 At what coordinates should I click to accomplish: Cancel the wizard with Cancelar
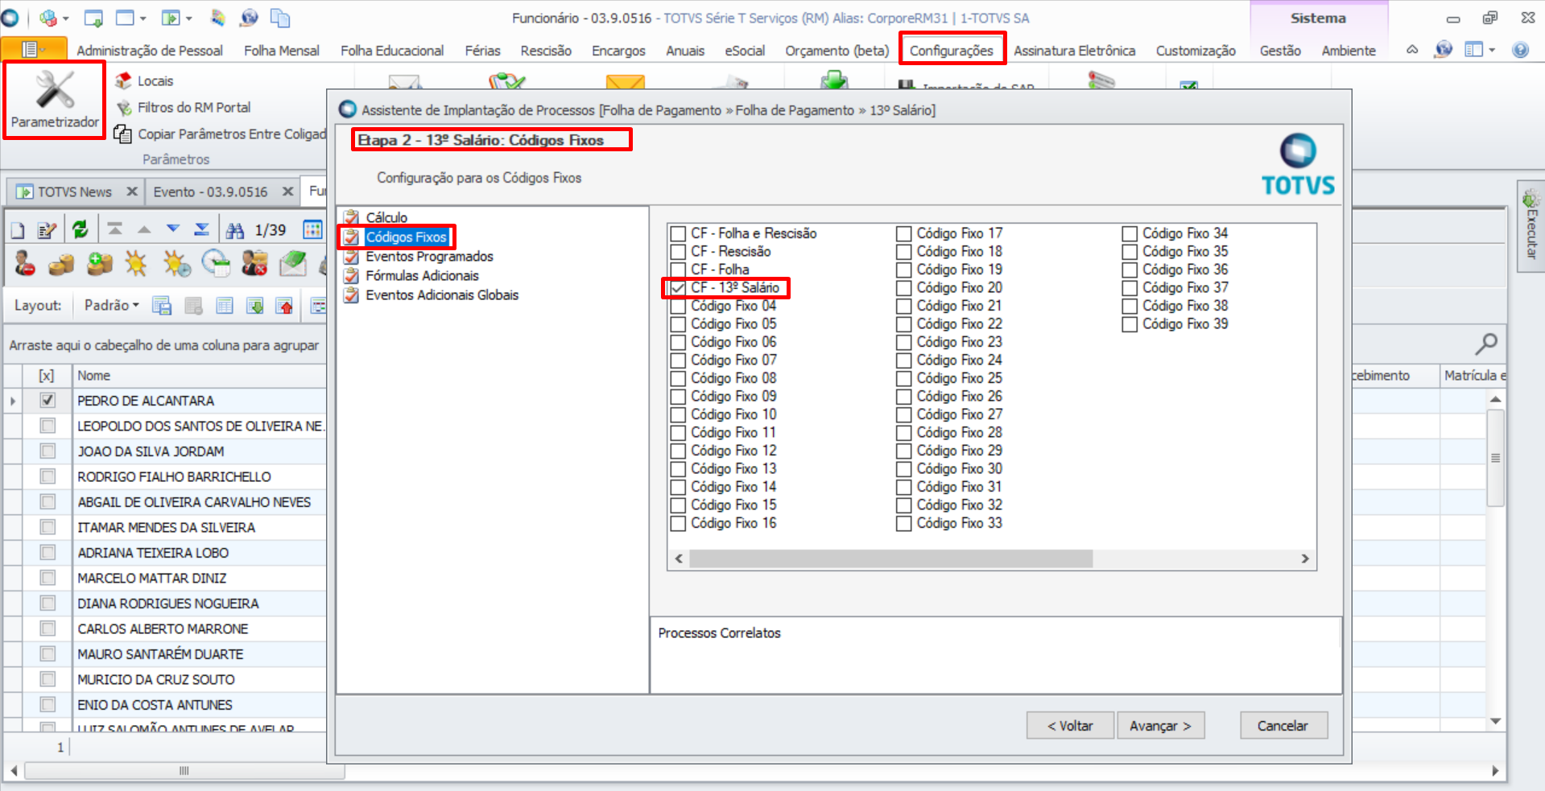pos(1283,726)
